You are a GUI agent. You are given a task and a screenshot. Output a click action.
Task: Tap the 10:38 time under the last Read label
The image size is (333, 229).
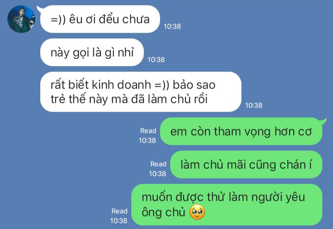click(x=119, y=221)
